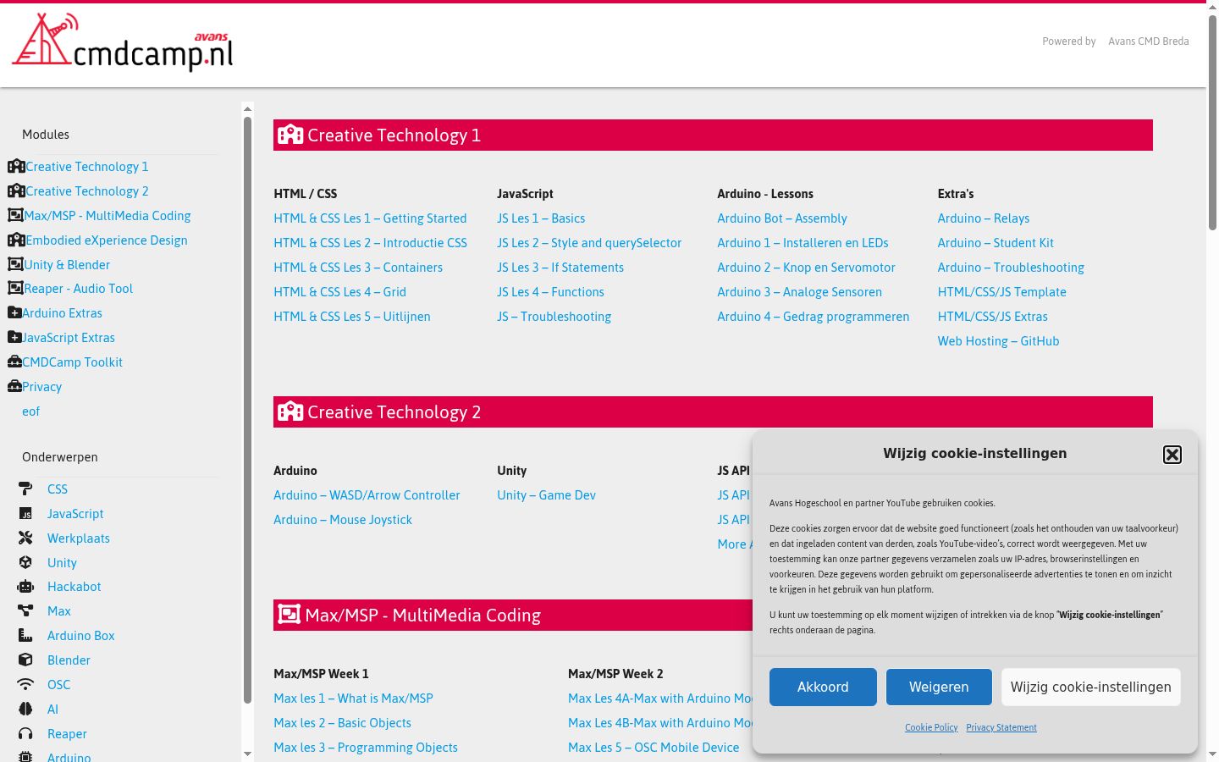Click the Max nodes icon

pyautogui.click(x=25, y=611)
